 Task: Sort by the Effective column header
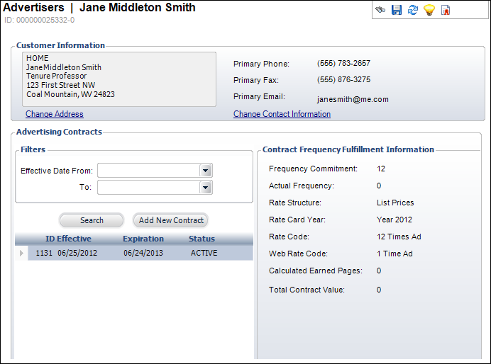point(75,239)
